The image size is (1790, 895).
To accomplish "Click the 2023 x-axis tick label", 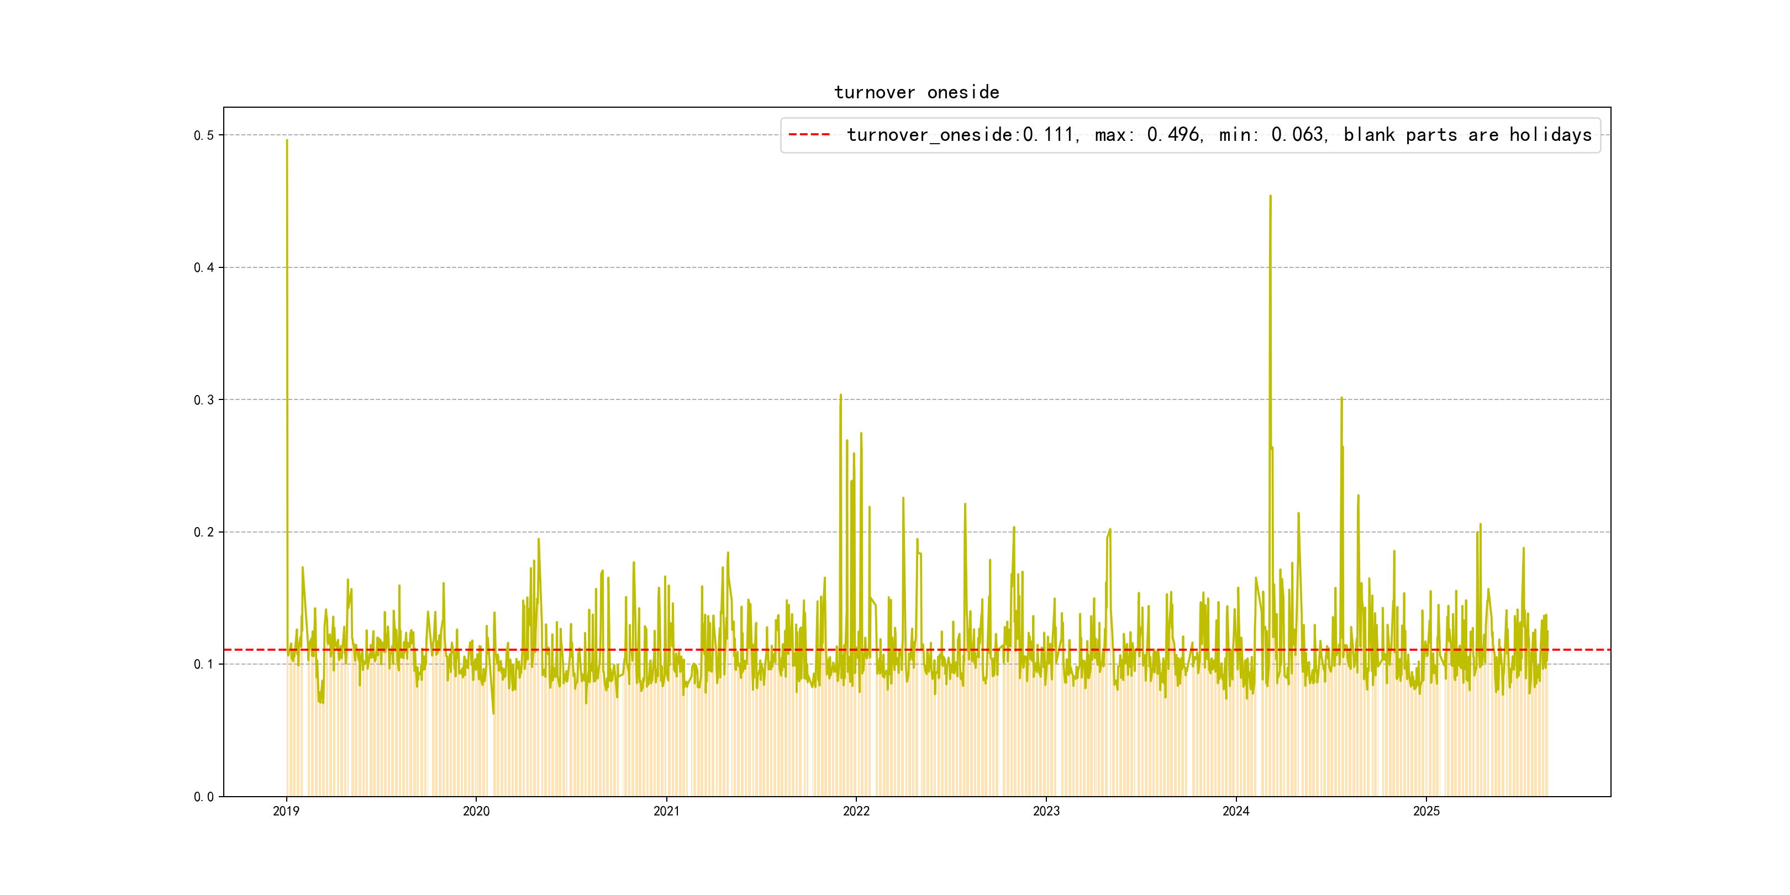I will click(x=1046, y=812).
